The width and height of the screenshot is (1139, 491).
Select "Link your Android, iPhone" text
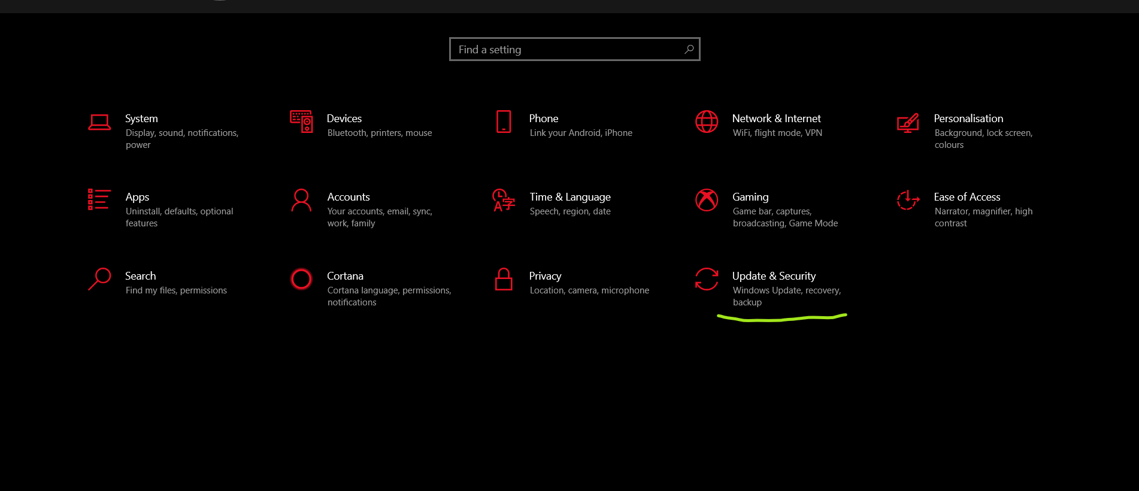click(x=581, y=133)
